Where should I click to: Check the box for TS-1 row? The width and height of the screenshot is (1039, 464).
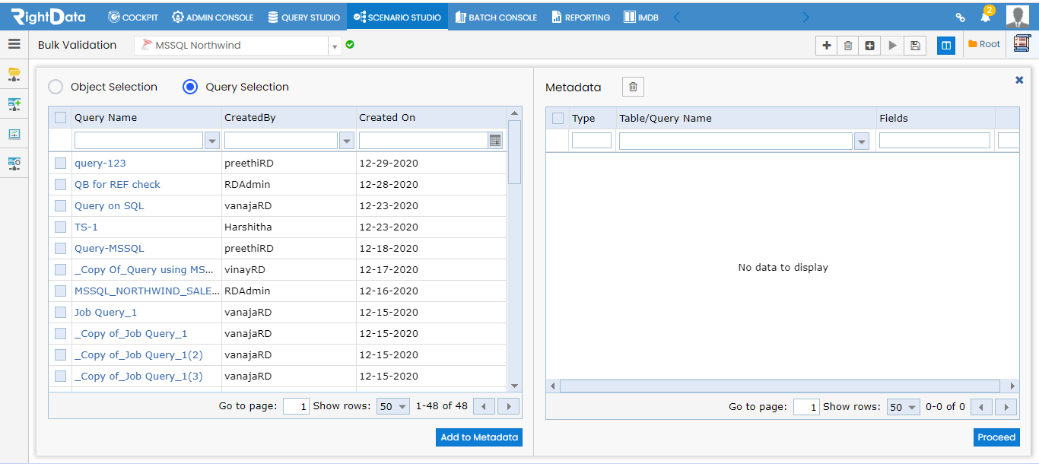coord(60,227)
